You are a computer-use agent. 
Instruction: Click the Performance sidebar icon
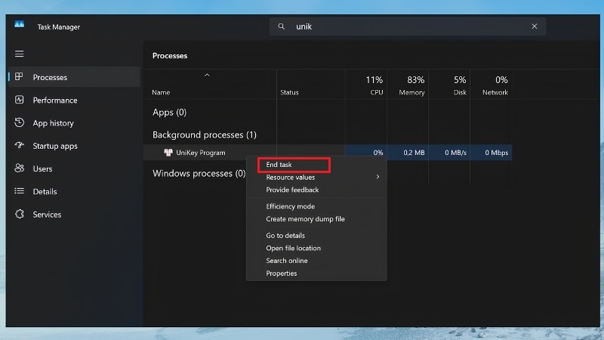20,100
